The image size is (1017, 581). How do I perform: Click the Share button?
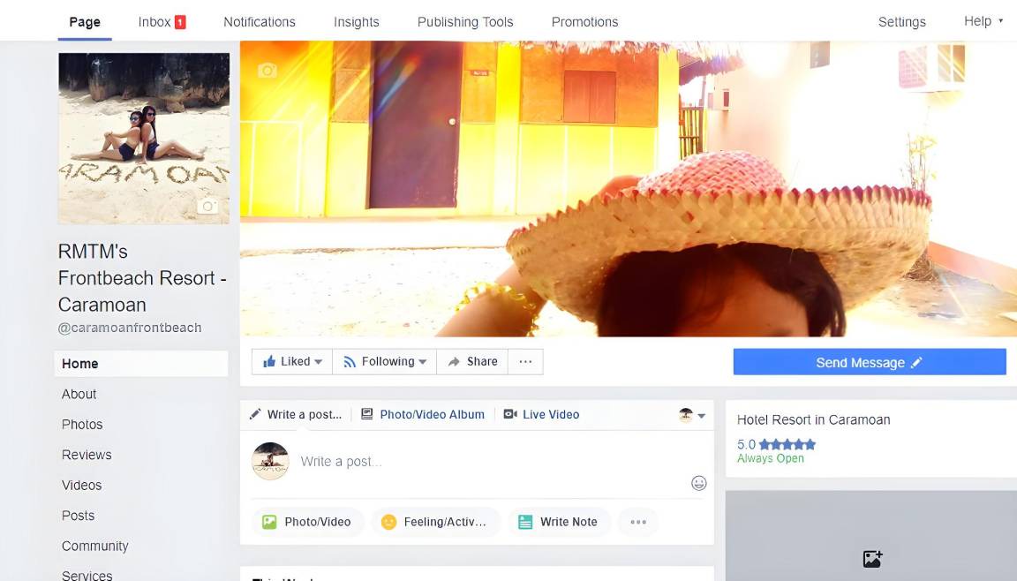click(472, 362)
